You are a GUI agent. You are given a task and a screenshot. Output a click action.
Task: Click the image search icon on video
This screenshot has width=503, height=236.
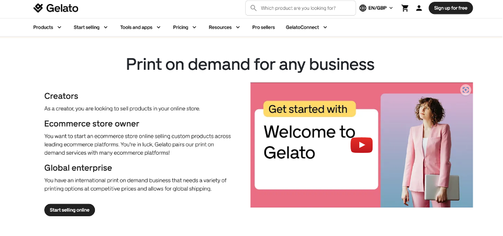click(x=465, y=90)
